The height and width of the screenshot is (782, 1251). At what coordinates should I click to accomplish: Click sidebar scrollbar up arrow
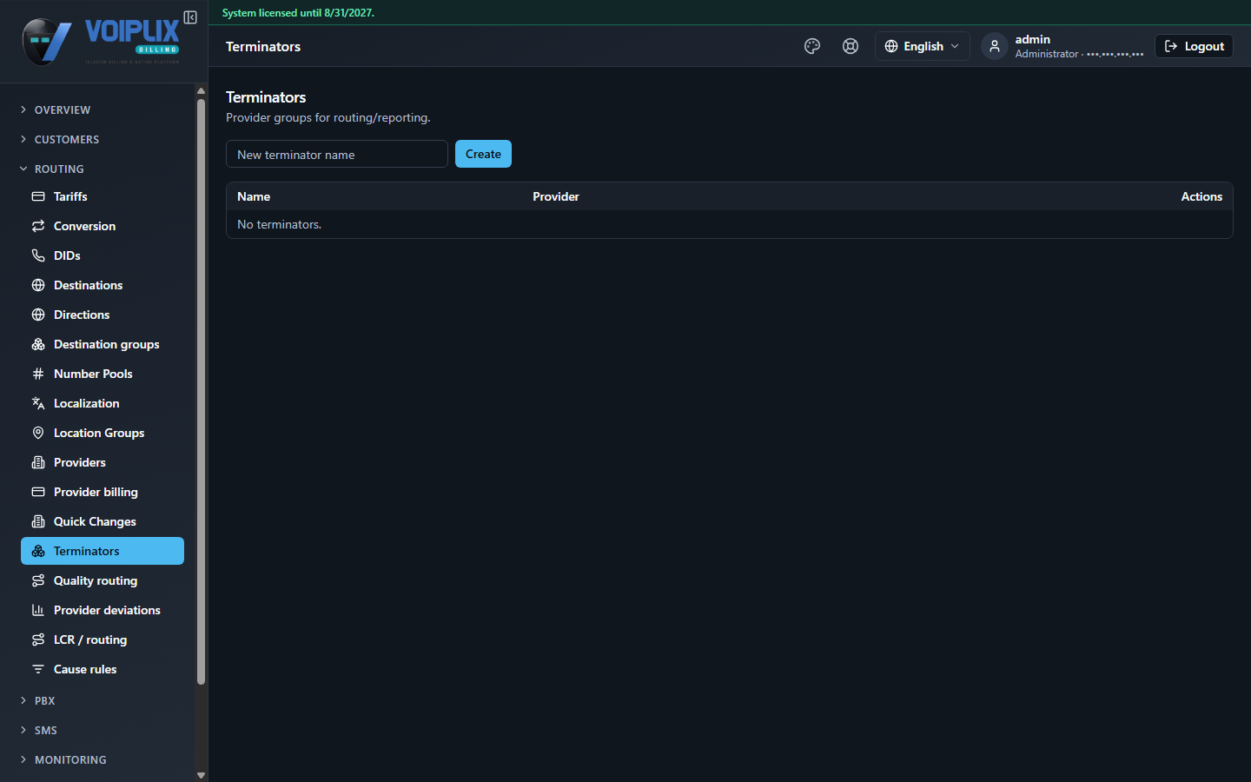coord(201,90)
